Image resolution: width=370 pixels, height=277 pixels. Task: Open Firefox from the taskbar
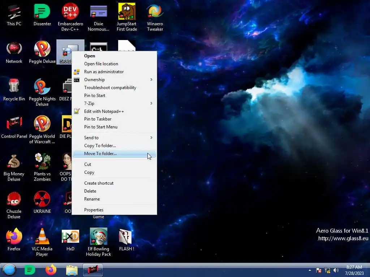pos(51,270)
